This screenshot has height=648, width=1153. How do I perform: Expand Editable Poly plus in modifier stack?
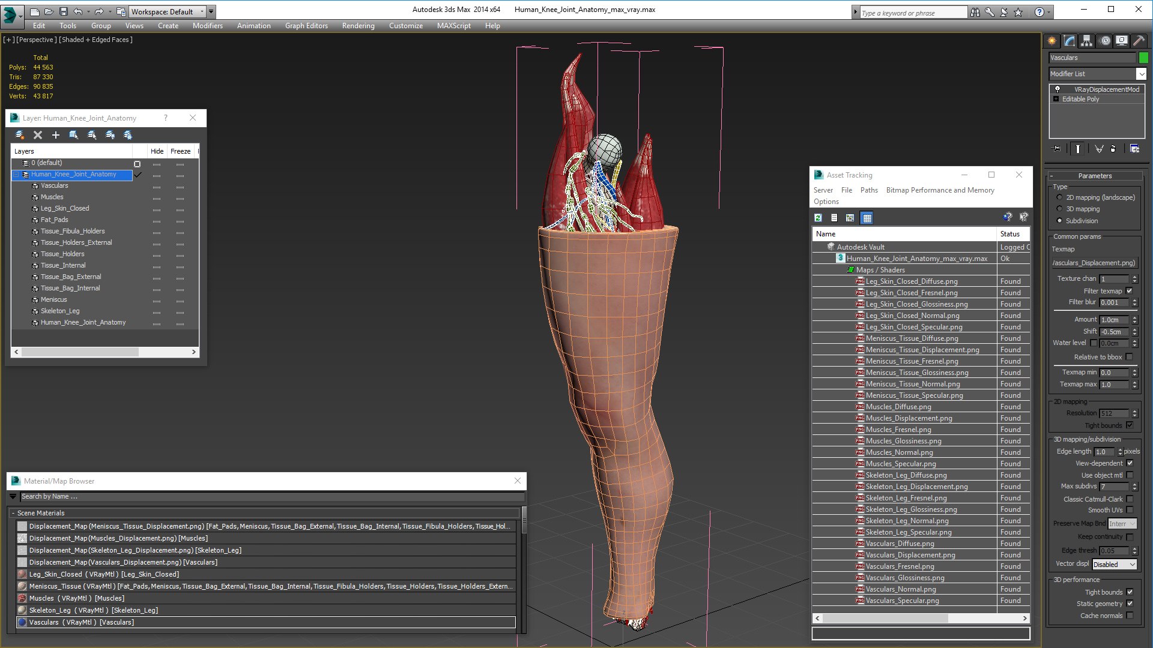pyautogui.click(x=1056, y=99)
